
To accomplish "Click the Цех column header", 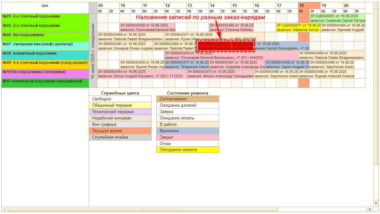I will click(x=45, y=6).
